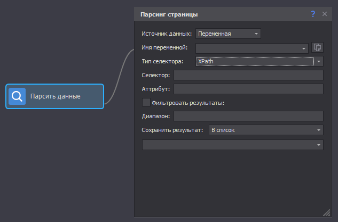The width and height of the screenshot is (338, 222).
Task: Focus the Аттрибут text field
Action: coord(248,89)
